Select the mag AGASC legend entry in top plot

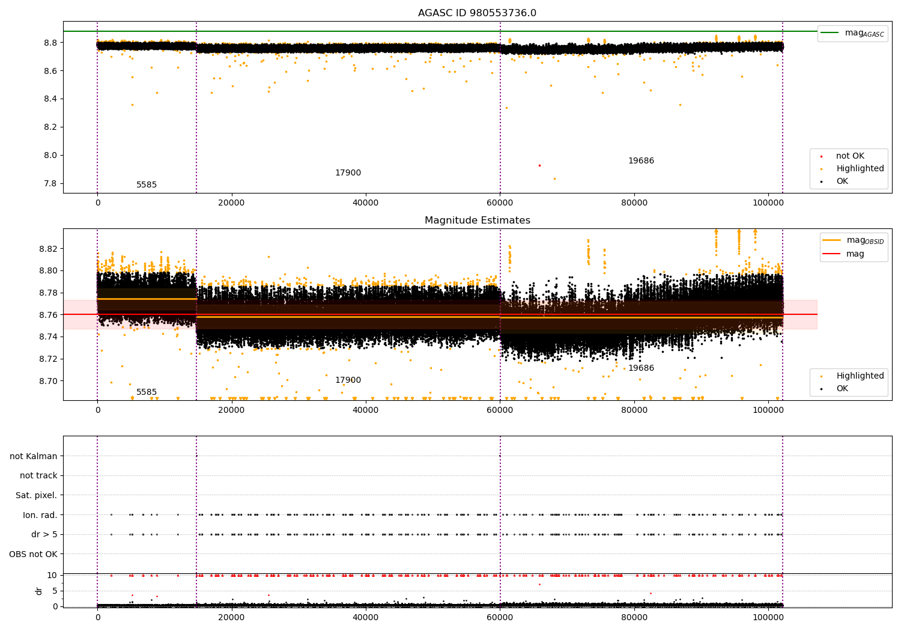coord(852,33)
